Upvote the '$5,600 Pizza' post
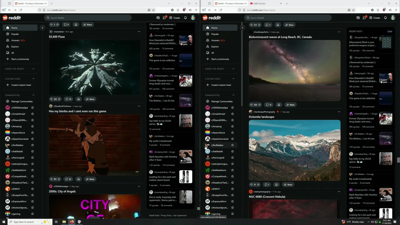The height and width of the screenshot is (225, 400). [x=51, y=99]
